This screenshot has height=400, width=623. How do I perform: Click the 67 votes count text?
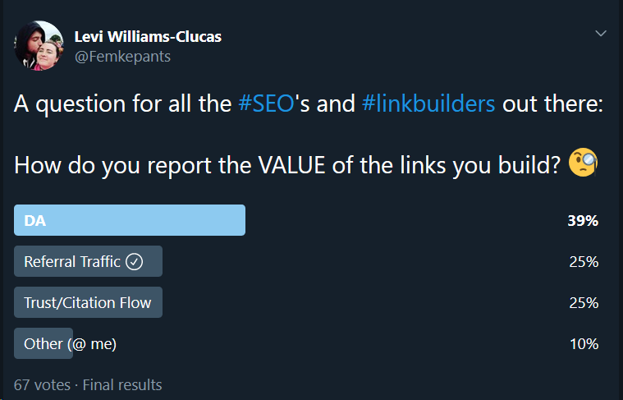click(x=42, y=385)
